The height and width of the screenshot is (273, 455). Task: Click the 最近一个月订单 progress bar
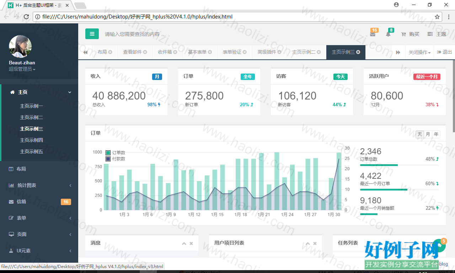pyautogui.click(x=399, y=189)
